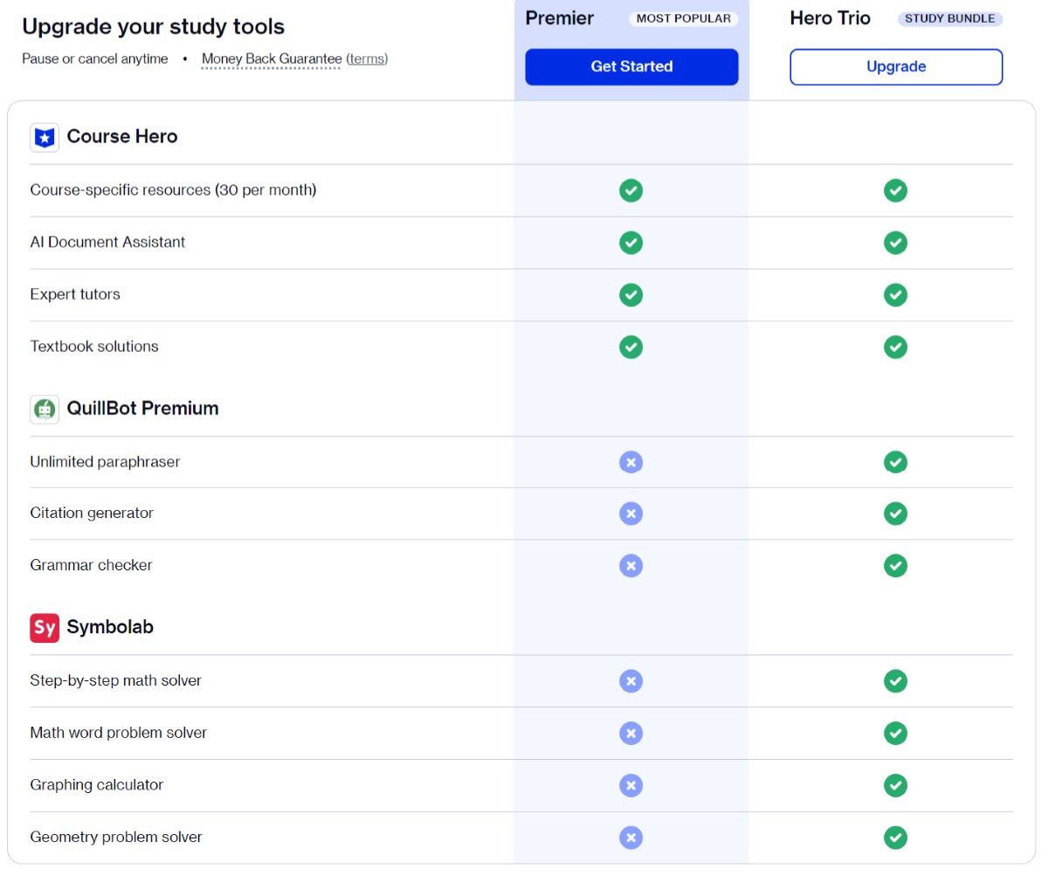Image resolution: width=1048 pixels, height=876 pixels.
Task: Click the Step-by-step math solver label
Action: tap(115, 680)
